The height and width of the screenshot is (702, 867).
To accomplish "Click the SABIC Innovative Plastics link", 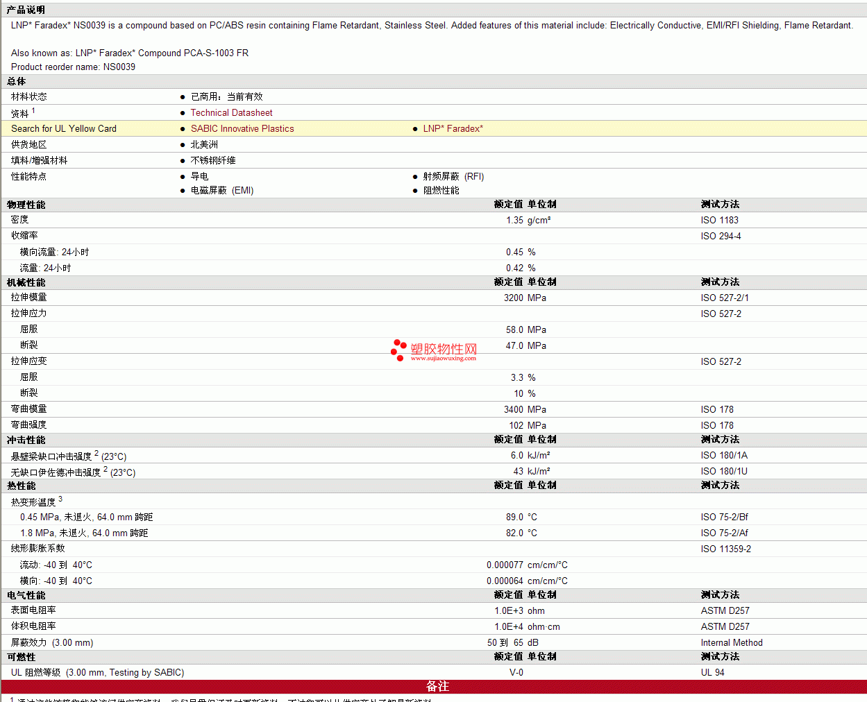I will coord(242,128).
